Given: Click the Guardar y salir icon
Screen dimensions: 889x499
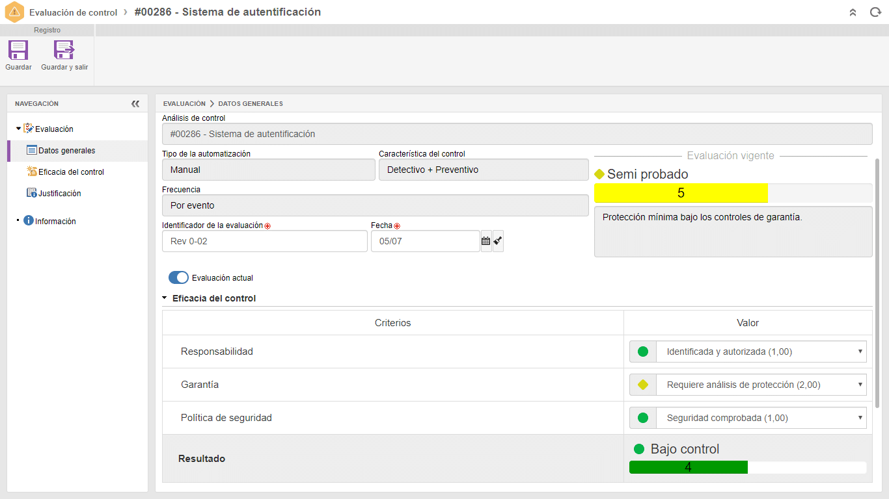Looking at the screenshot, I should pos(64,50).
